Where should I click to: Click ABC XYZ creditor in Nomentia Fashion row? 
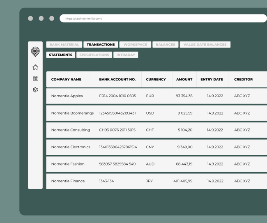[242, 164]
